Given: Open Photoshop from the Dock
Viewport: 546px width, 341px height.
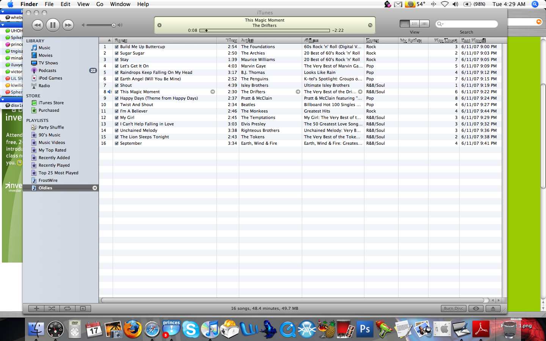Looking at the screenshot, I should (x=365, y=329).
